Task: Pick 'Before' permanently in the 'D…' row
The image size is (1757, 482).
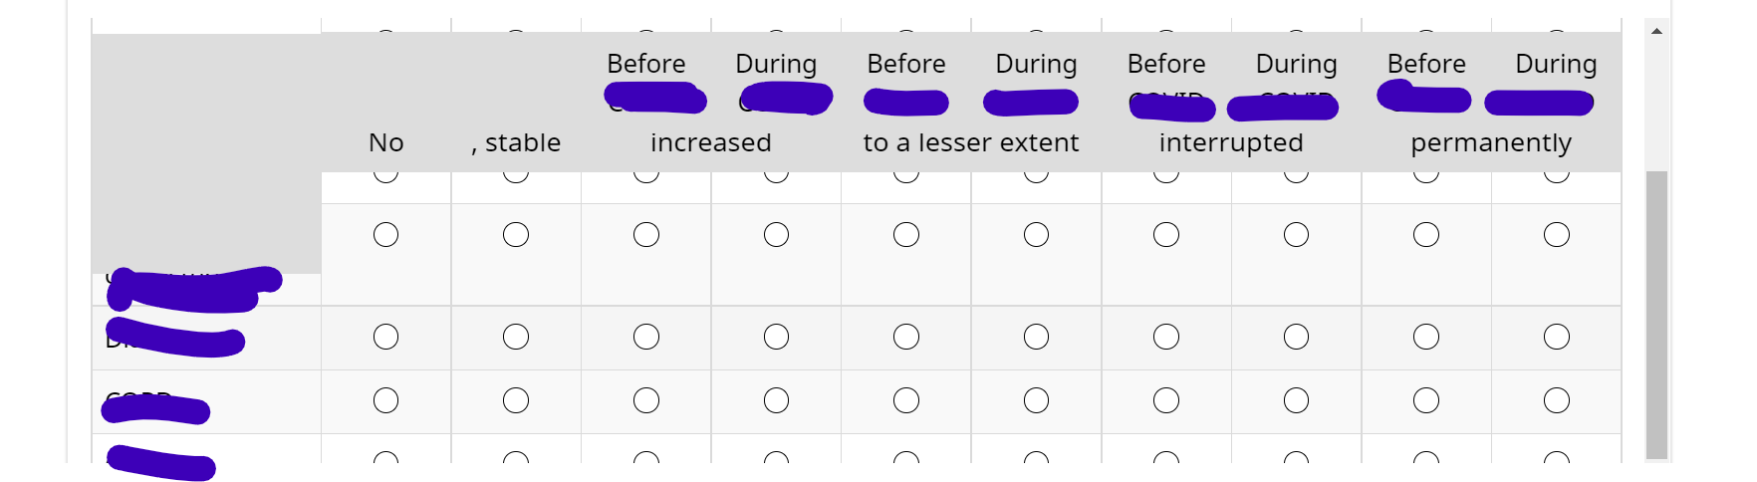Action: [x=1426, y=337]
